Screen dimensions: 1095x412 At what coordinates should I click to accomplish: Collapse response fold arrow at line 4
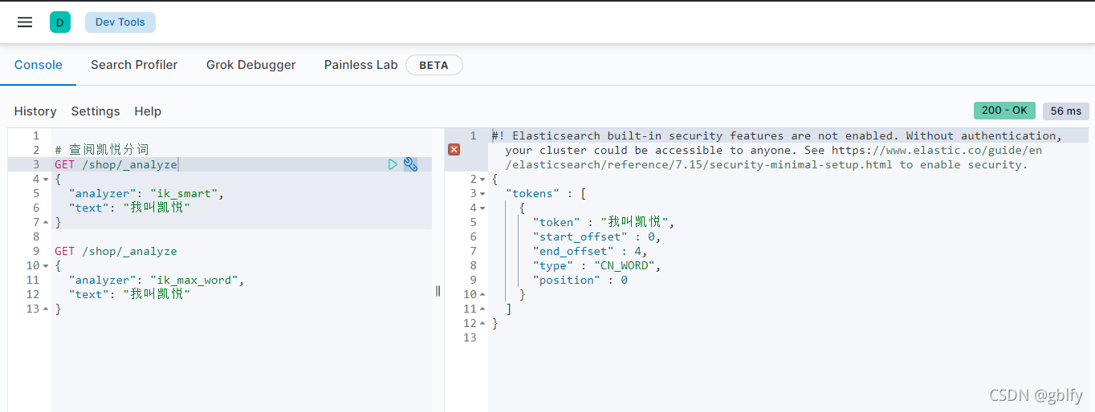[x=482, y=208]
